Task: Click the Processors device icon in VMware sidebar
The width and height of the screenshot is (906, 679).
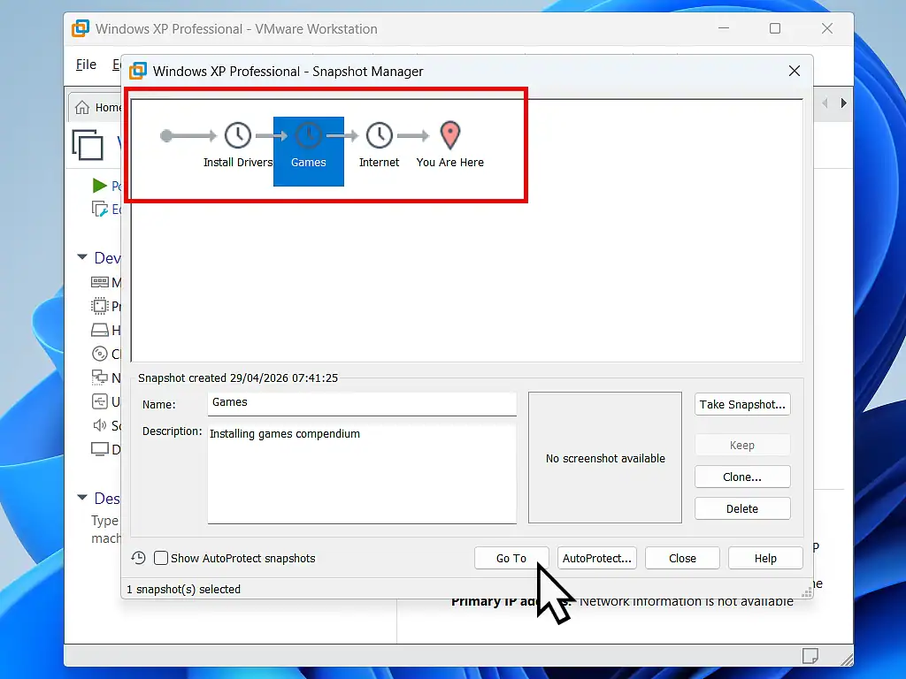Action: click(x=99, y=305)
